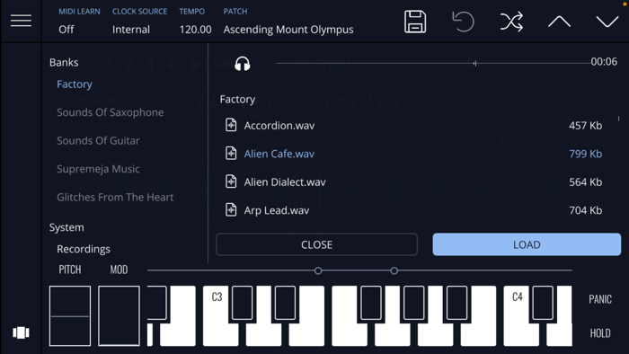Save the current patch with floppy icon
Viewport: 629px width, 354px height.
click(x=415, y=22)
